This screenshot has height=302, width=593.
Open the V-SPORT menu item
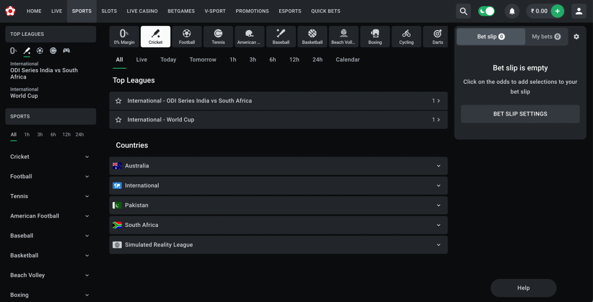[x=215, y=12]
